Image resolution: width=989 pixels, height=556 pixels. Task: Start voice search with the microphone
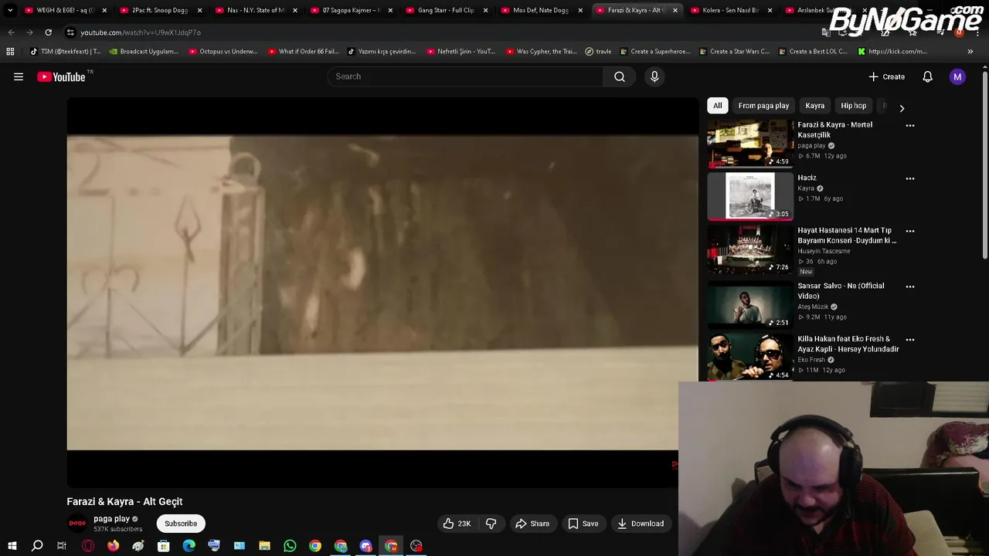pyautogui.click(x=654, y=76)
